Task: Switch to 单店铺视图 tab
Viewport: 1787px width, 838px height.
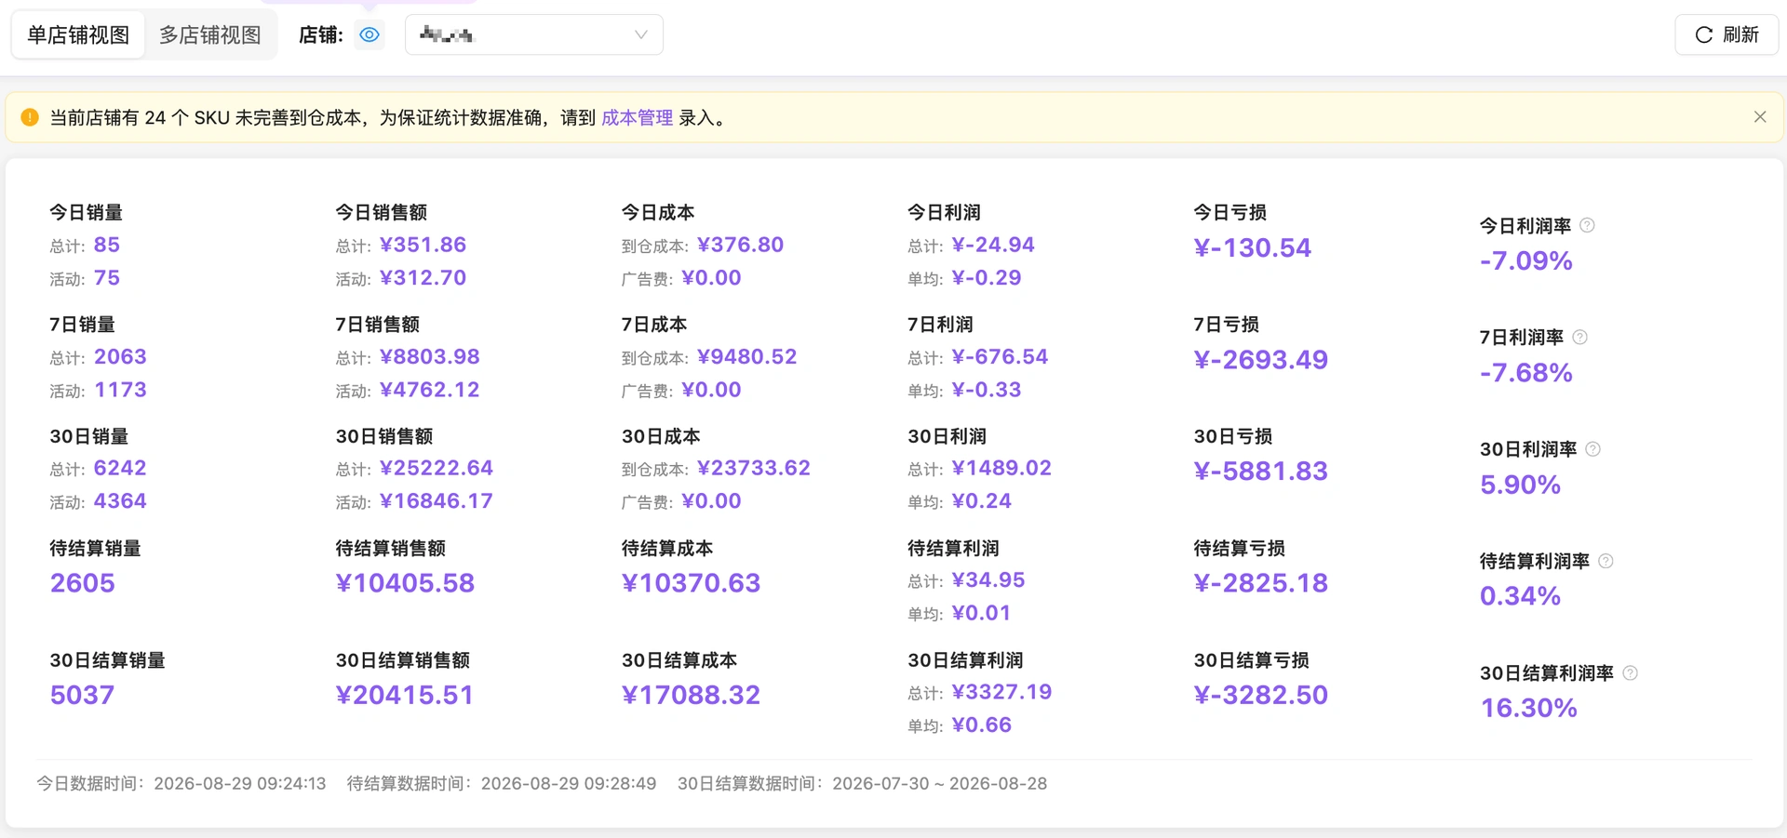Action: [78, 35]
